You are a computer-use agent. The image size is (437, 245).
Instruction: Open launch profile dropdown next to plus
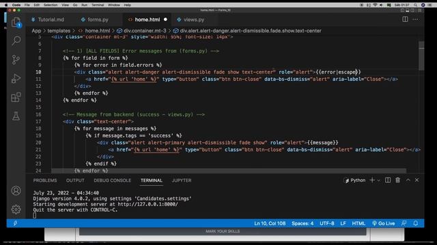click(378, 180)
